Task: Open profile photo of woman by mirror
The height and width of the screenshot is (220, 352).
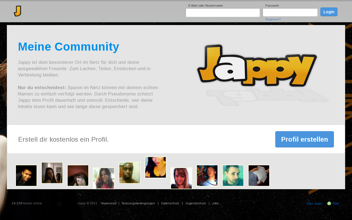Action: [52, 173]
